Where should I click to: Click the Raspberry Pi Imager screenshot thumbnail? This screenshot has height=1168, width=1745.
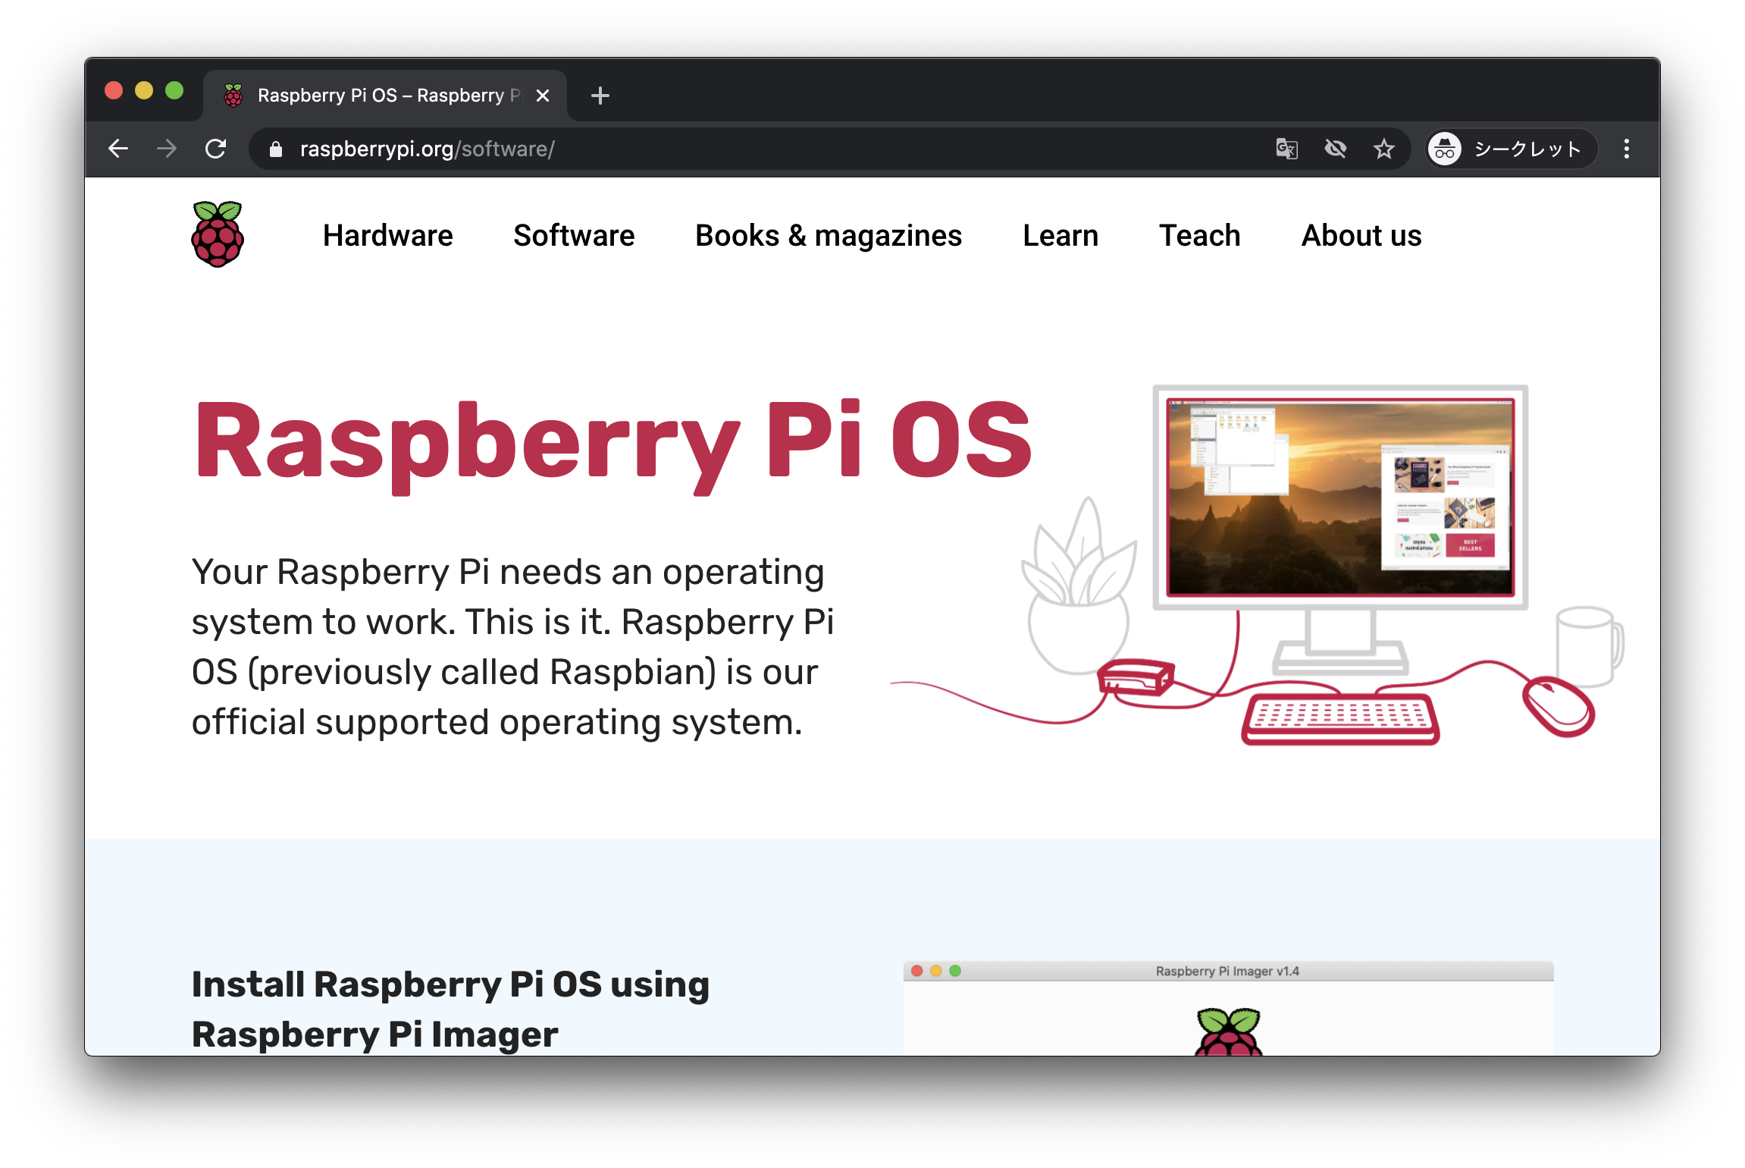pos(1227,1009)
